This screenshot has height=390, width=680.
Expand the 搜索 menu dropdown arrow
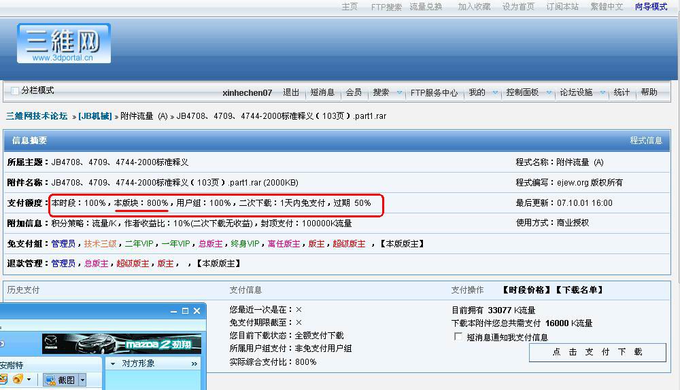399,92
